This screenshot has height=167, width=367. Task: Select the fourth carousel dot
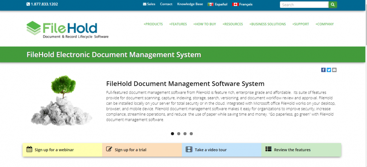tap(191, 134)
